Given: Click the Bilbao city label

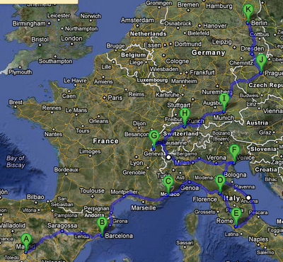Looking at the screenshot, I should point(35,197).
